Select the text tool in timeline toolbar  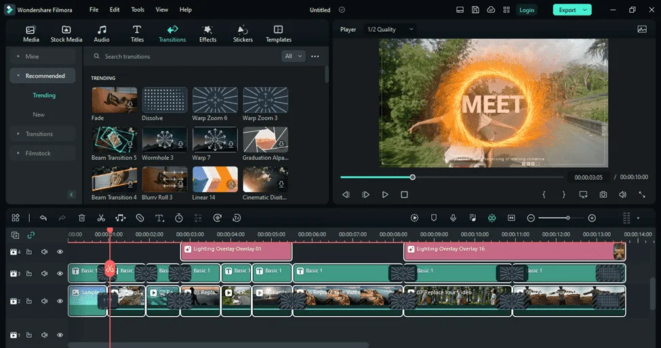click(x=159, y=218)
